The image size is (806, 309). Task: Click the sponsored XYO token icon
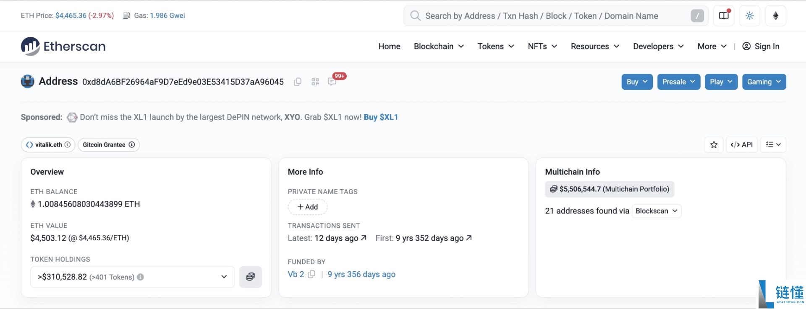(x=72, y=117)
